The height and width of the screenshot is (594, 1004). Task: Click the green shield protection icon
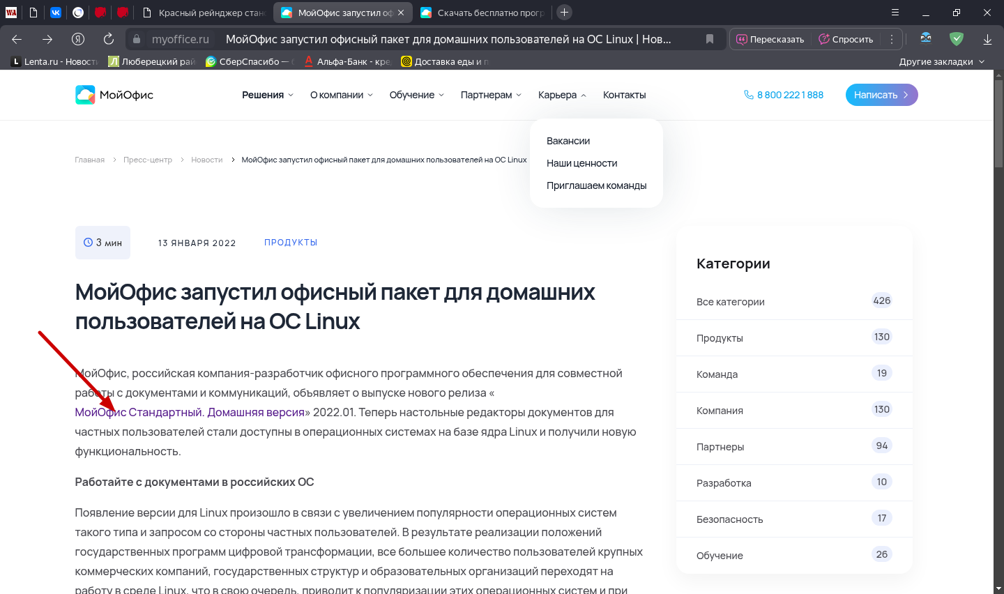click(x=957, y=39)
